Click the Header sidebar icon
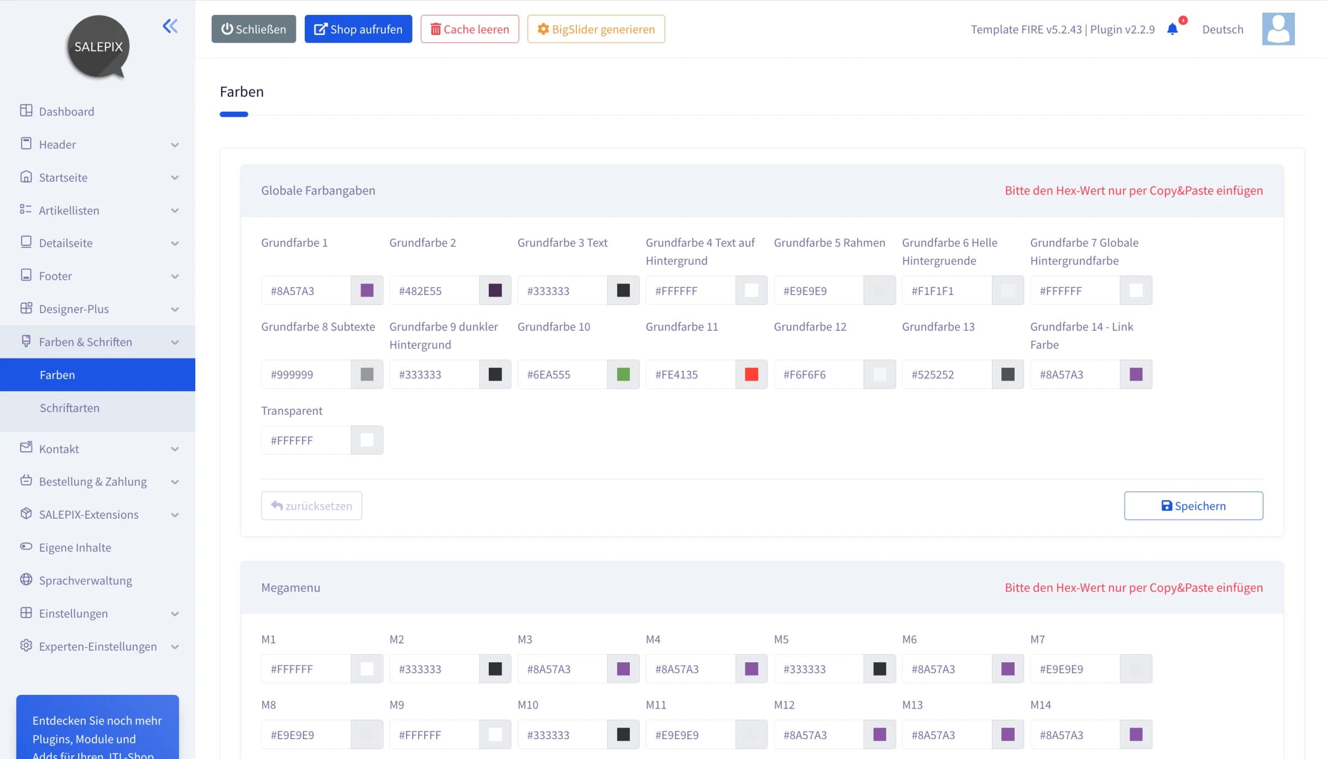The height and width of the screenshot is (759, 1327). (x=26, y=144)
